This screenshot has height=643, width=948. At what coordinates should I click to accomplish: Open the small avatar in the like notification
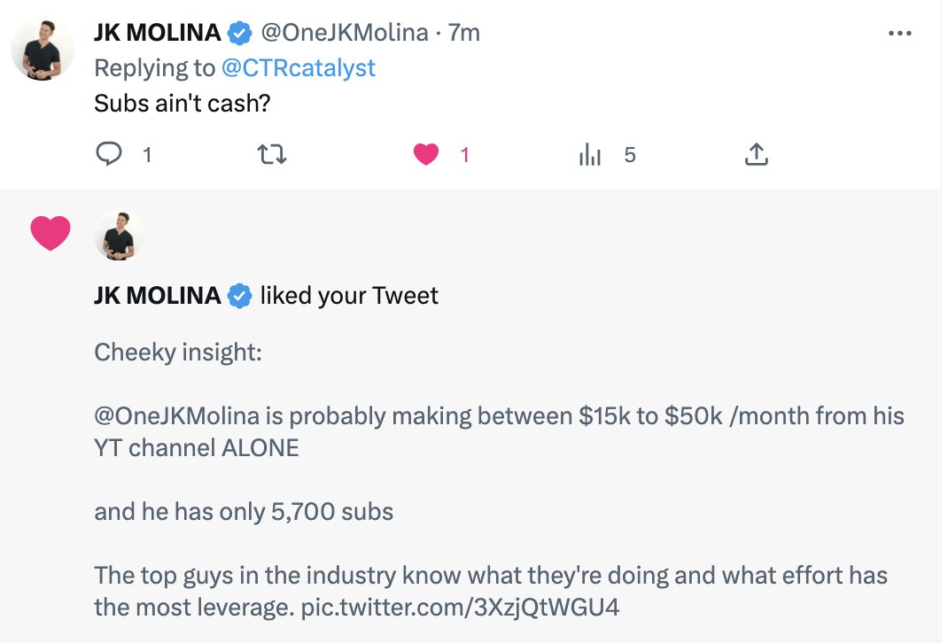pos(119,235)
